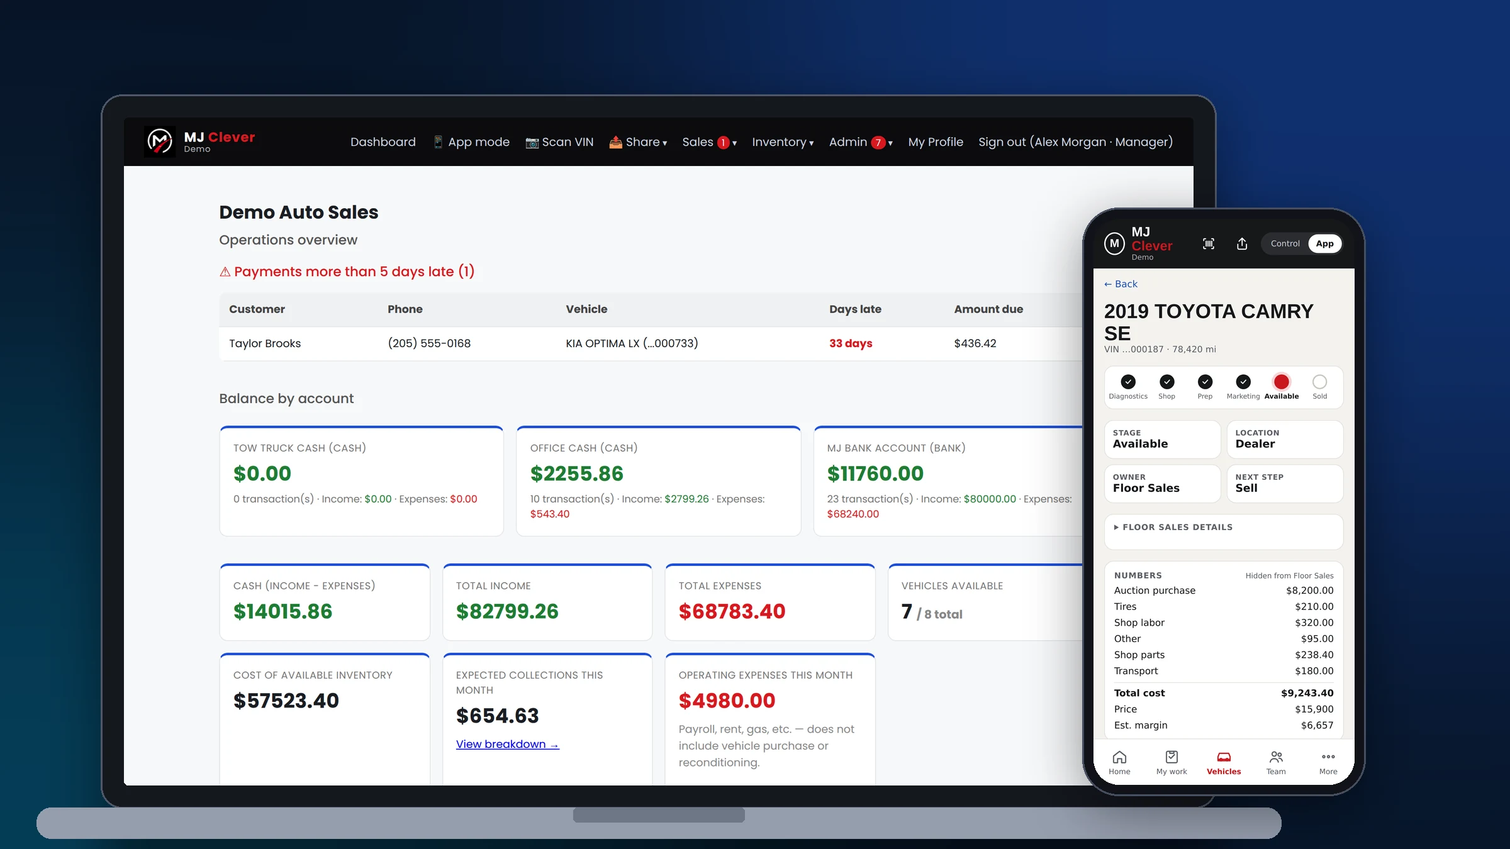Image resolution: width=1510 pixels, height=849 pixels.
Task: Tap the barcode scan icon on phone
Action: coord(1209,243)
